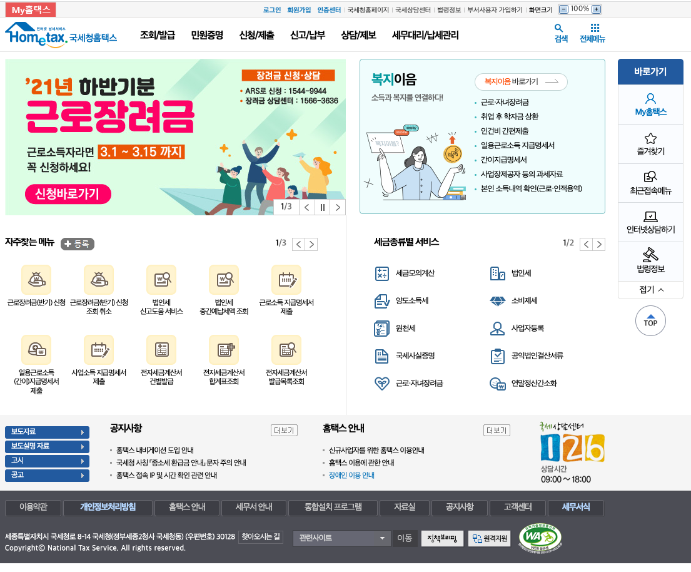
Task: Open 근로·자녀장려금 heart icon service
Action: 408,383
